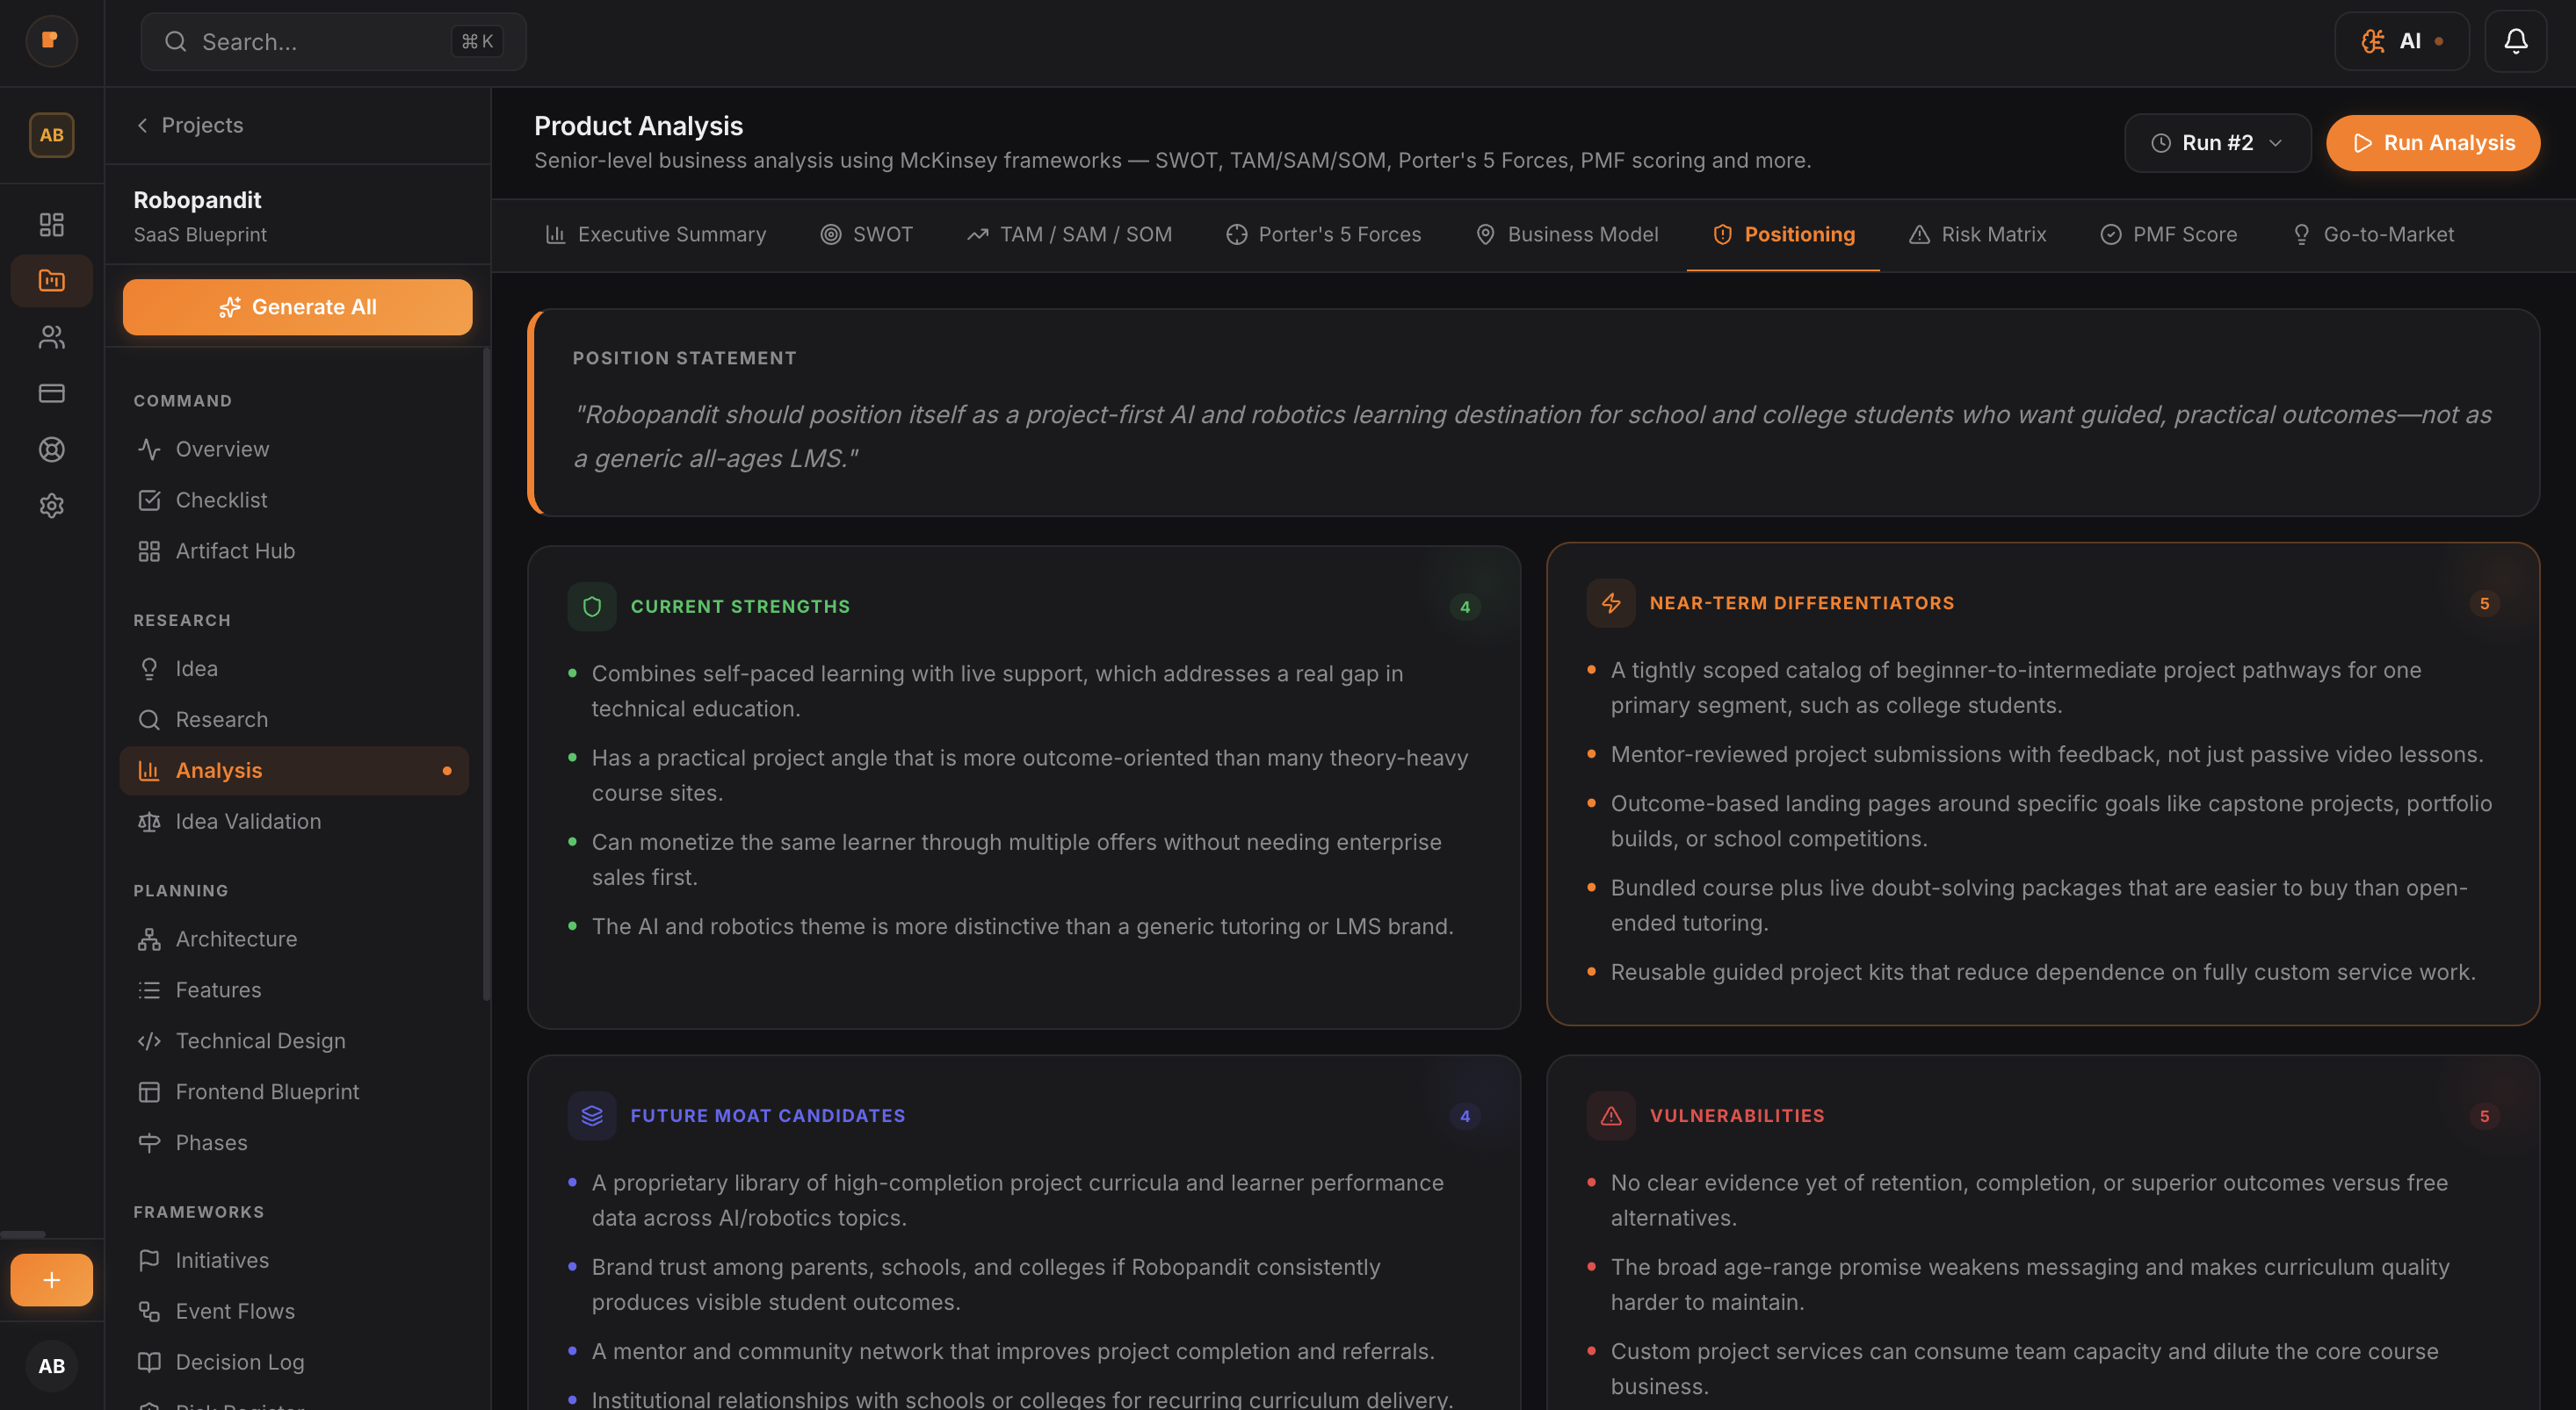The height and width of the screenshot is (1410, 2576).
Task: Select Idea Validation under Research
Action: click(x=248, y=820)
